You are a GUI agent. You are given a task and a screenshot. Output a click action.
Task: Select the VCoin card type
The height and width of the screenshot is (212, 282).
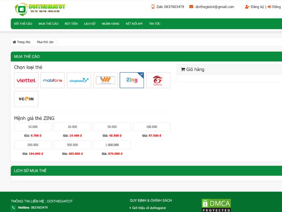pos(26,99)
